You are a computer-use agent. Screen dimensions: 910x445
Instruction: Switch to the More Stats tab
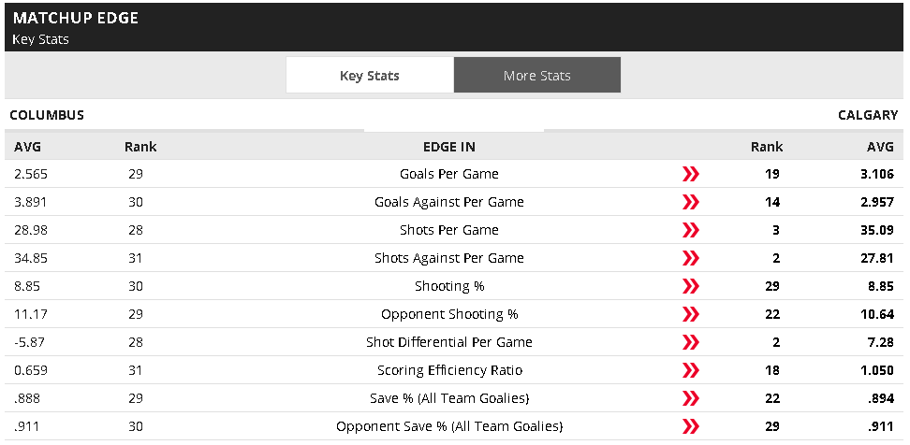point(536,76)
